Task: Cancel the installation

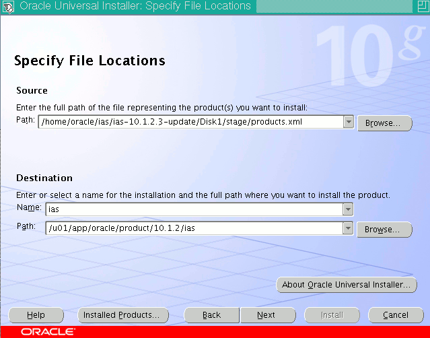Action: (396, 315)
